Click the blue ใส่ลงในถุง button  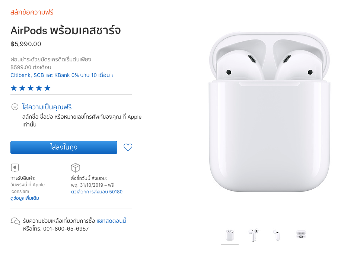click(64, 147)
